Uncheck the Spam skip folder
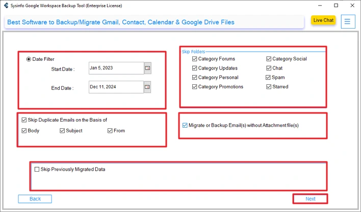This screenshot has width=361, height=212. point(268,77)
